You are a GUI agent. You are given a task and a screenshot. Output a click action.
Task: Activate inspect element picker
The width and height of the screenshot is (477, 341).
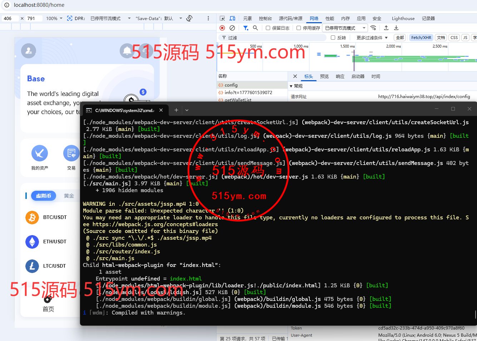click(222, 18)
